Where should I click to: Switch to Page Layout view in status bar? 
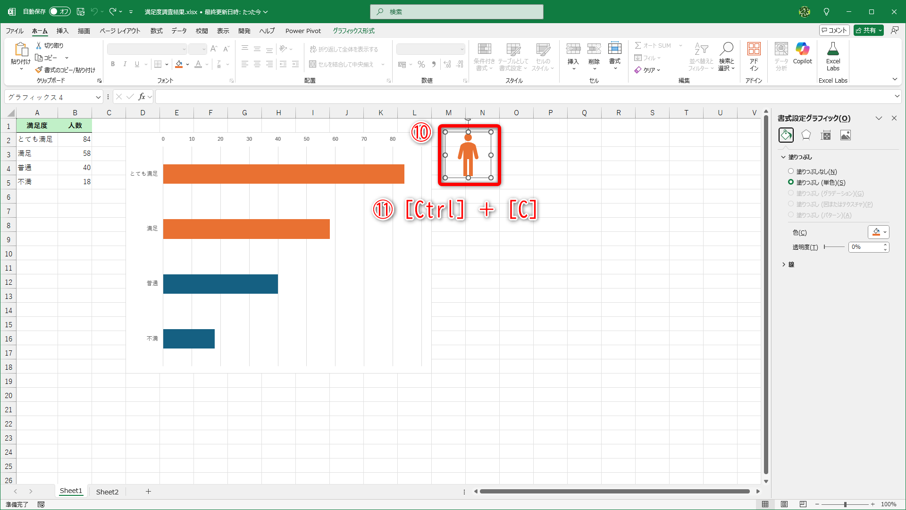coord(784,504)
